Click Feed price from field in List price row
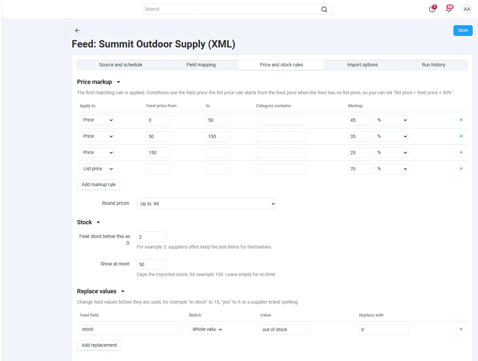 click(159, 169)
